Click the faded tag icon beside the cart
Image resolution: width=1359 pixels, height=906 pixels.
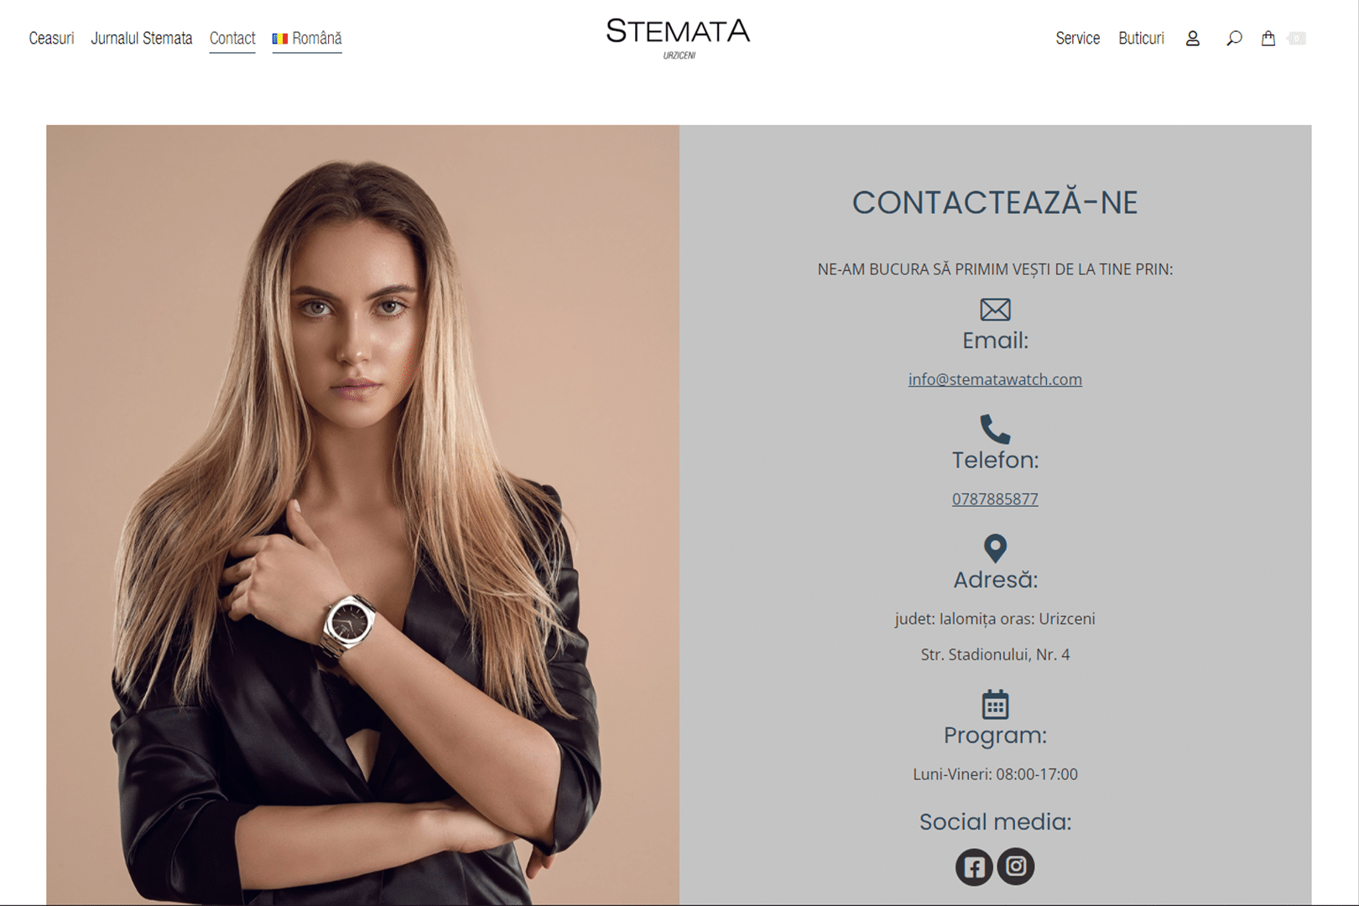pyautogui.click(x=1297, y=39)
